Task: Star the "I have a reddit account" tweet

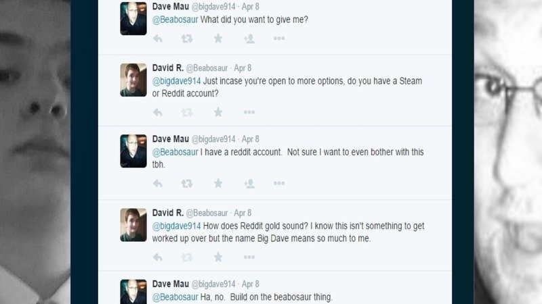Action: [218, 183]
